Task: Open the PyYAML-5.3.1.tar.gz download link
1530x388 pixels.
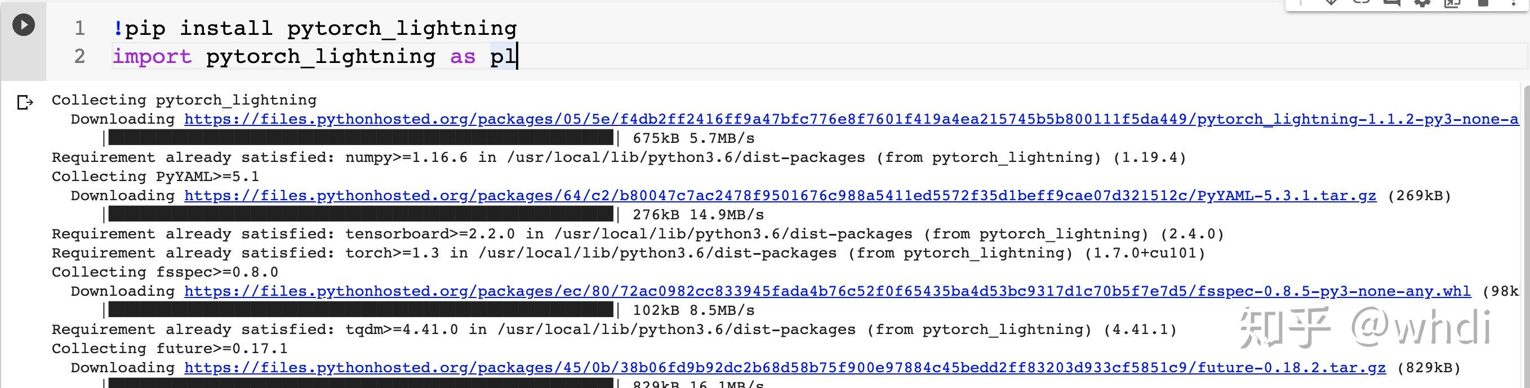Action: [x=772, y=195]
